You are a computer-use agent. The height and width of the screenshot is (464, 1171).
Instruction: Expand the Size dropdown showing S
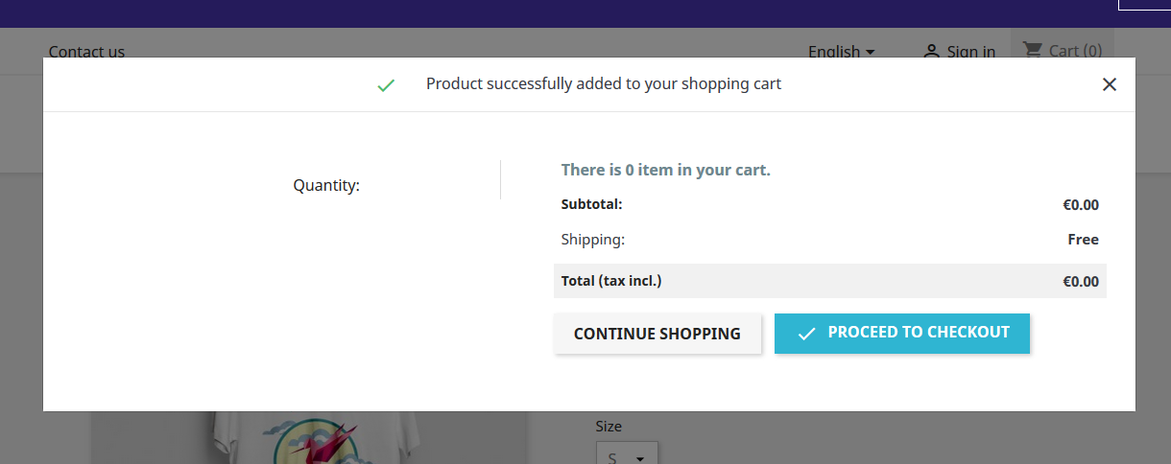(627, 454)
